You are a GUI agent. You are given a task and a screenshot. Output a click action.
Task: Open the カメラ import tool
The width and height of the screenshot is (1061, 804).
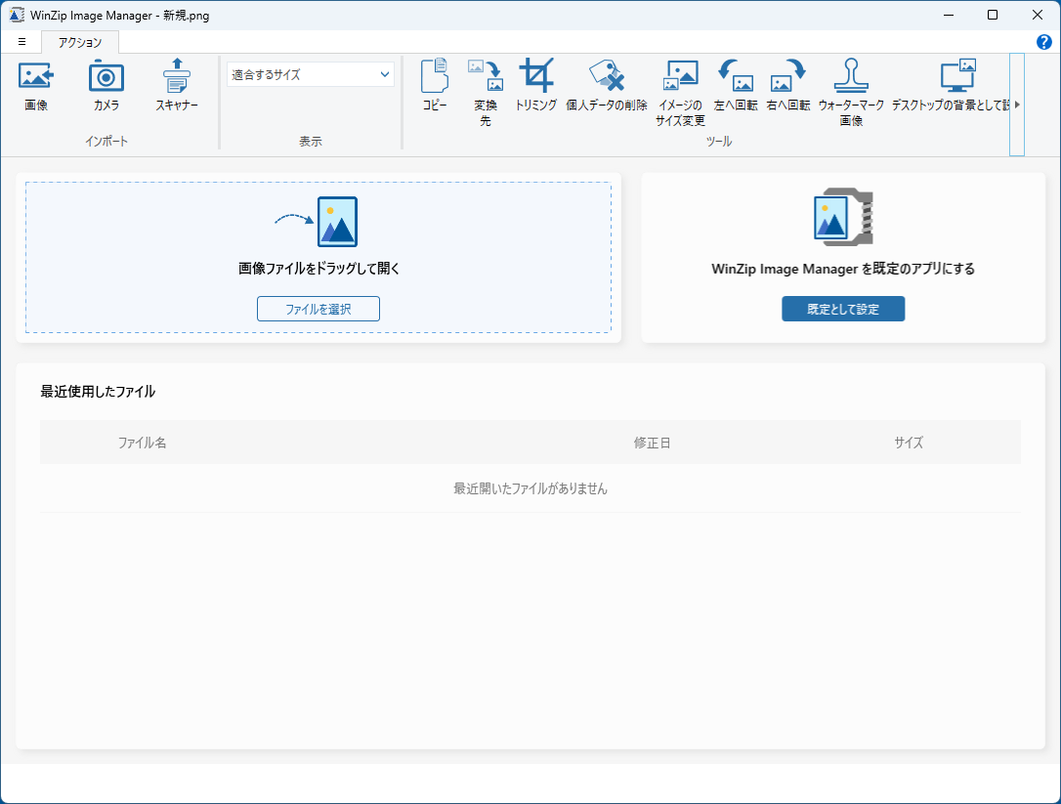[106, 85]
